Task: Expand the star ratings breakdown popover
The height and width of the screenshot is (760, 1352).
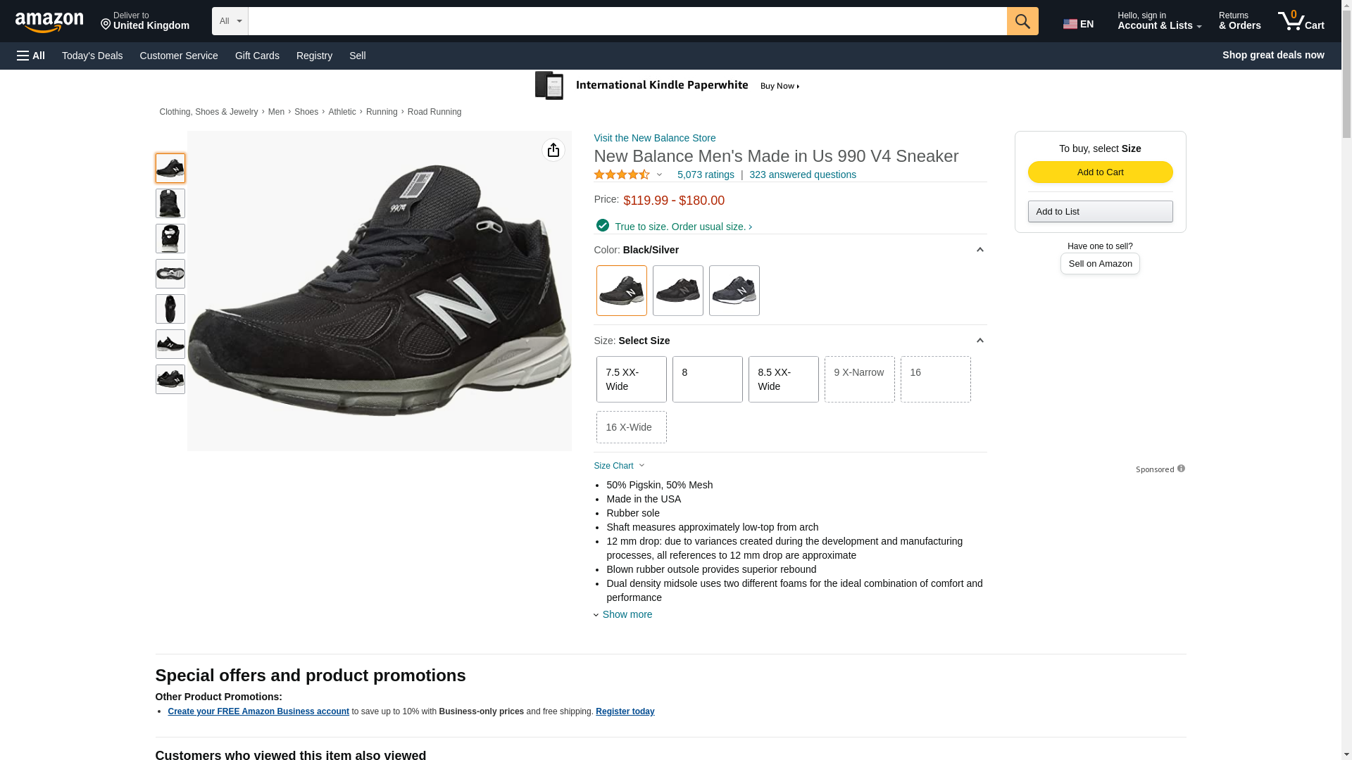Action: [628, 175]
